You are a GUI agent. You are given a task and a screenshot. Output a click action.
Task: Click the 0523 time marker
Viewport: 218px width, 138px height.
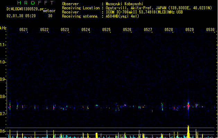(65, 30)
